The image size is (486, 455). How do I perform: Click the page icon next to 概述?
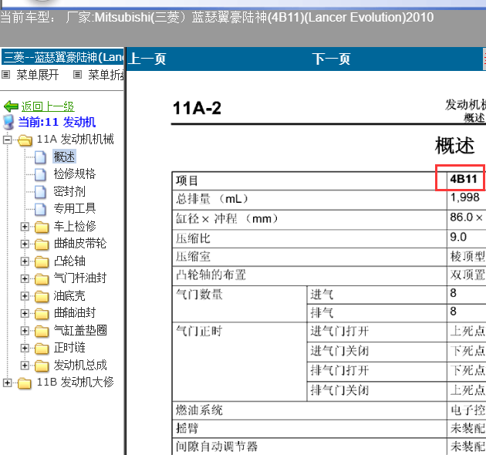tap(40, 157)
